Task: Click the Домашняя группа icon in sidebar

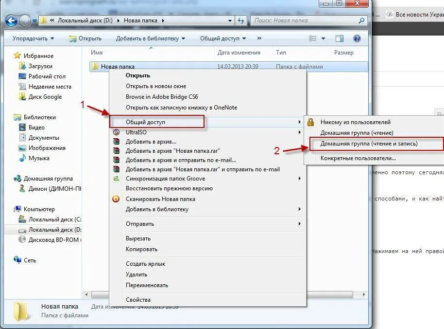Action: [x=17, y=179]
